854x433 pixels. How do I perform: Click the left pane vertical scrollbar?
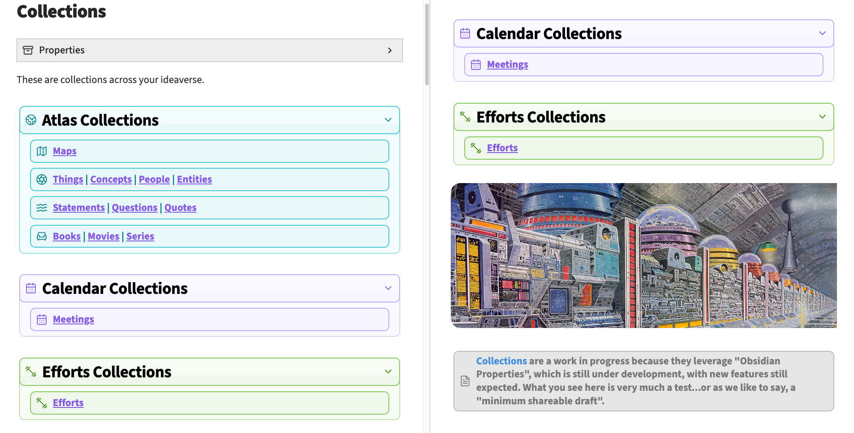(427, 44)
